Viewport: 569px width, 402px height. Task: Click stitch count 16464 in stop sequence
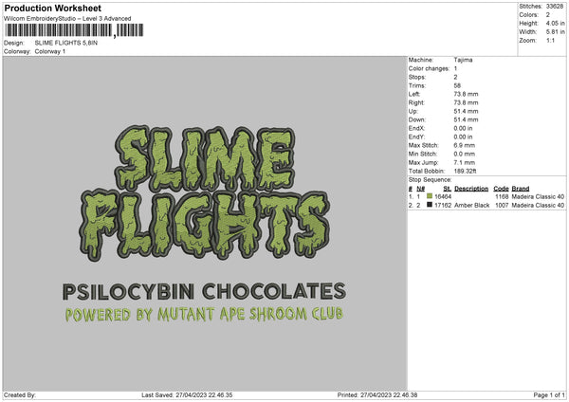tap(443, 196)
